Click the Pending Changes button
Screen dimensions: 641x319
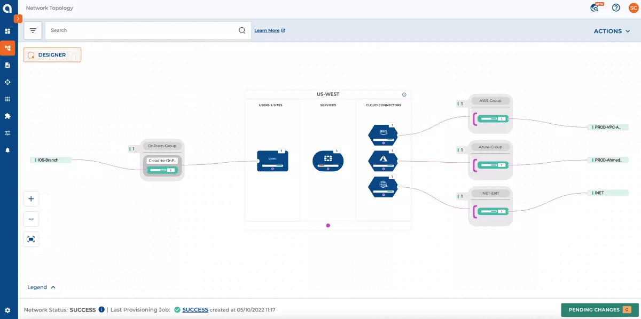tap(599, 310)
